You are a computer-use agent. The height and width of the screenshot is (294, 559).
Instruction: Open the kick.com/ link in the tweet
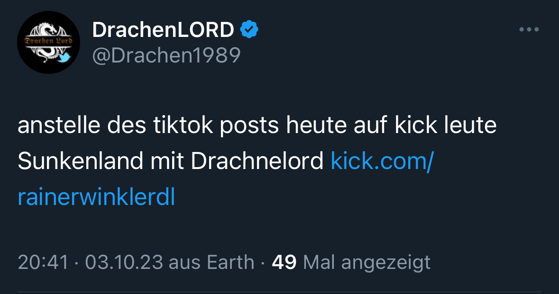point(382,161)
